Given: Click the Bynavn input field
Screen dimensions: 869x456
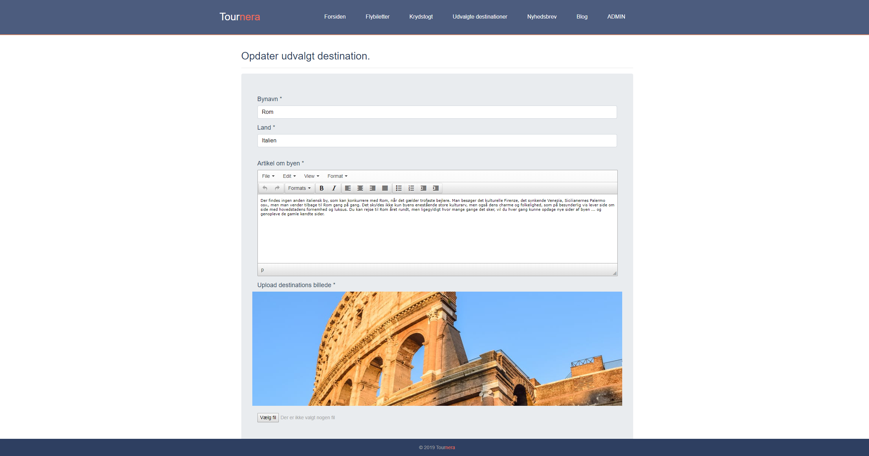Looking at the screenshot, I should point(437,112).
